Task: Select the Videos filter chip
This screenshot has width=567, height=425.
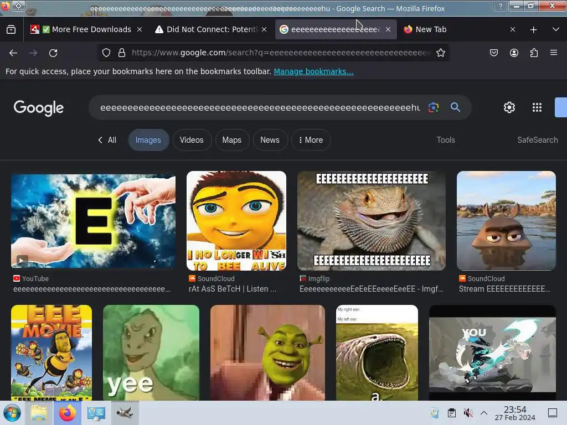Action: pyautogui.click(x=192, y=140)
